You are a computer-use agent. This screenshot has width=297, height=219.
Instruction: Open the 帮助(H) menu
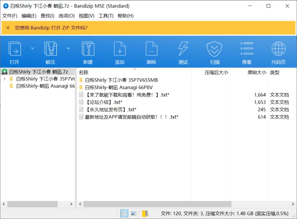click(x=125, y=16)
